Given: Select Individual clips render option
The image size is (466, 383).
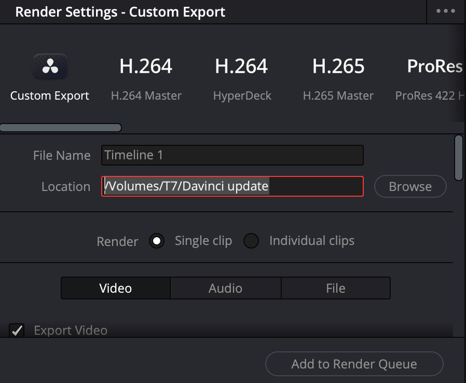Looking at the screenshot, I should (x=252, y=241).
